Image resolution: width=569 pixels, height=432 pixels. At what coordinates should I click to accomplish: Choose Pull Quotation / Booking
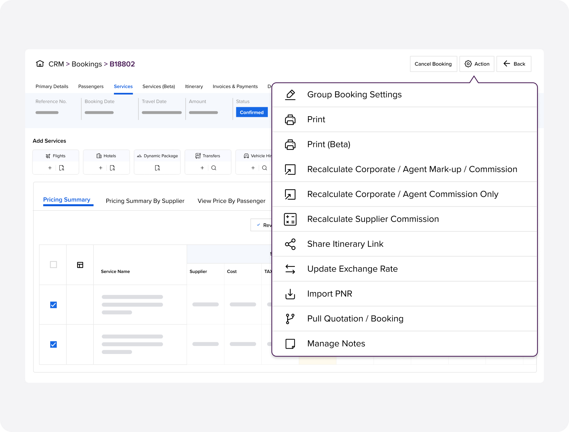tap(405, 319)
